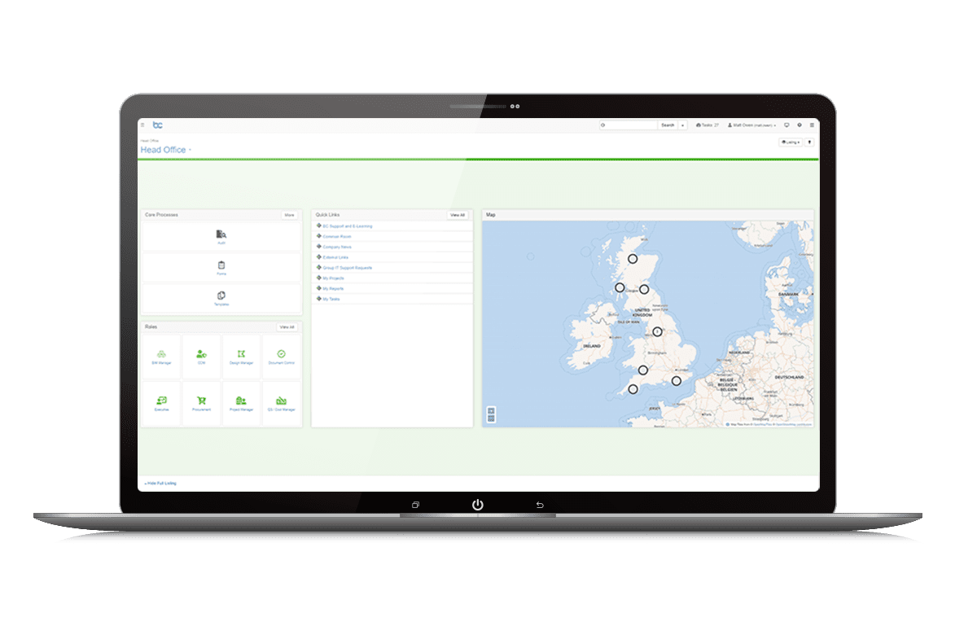Click View All in Roles panel
The image size is (977, 635).
(x=287, y=326)
